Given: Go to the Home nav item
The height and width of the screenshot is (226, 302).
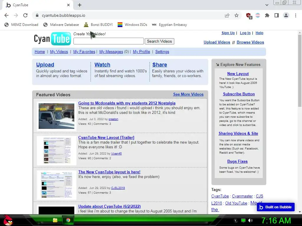Looking at the screenshot, I should point(40,52).
